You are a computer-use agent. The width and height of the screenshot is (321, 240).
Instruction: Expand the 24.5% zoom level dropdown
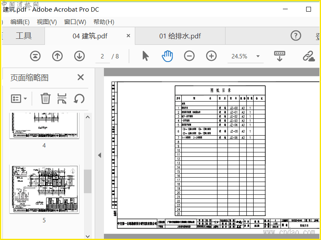258,56
